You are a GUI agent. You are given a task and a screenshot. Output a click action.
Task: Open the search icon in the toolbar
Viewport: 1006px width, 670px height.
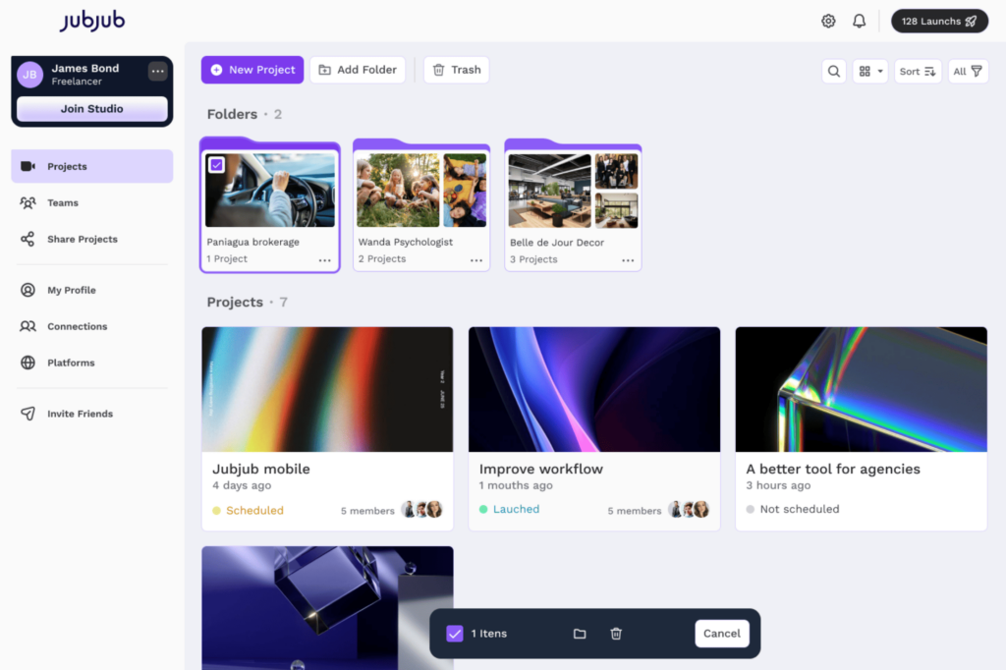(x=833, y=71)
